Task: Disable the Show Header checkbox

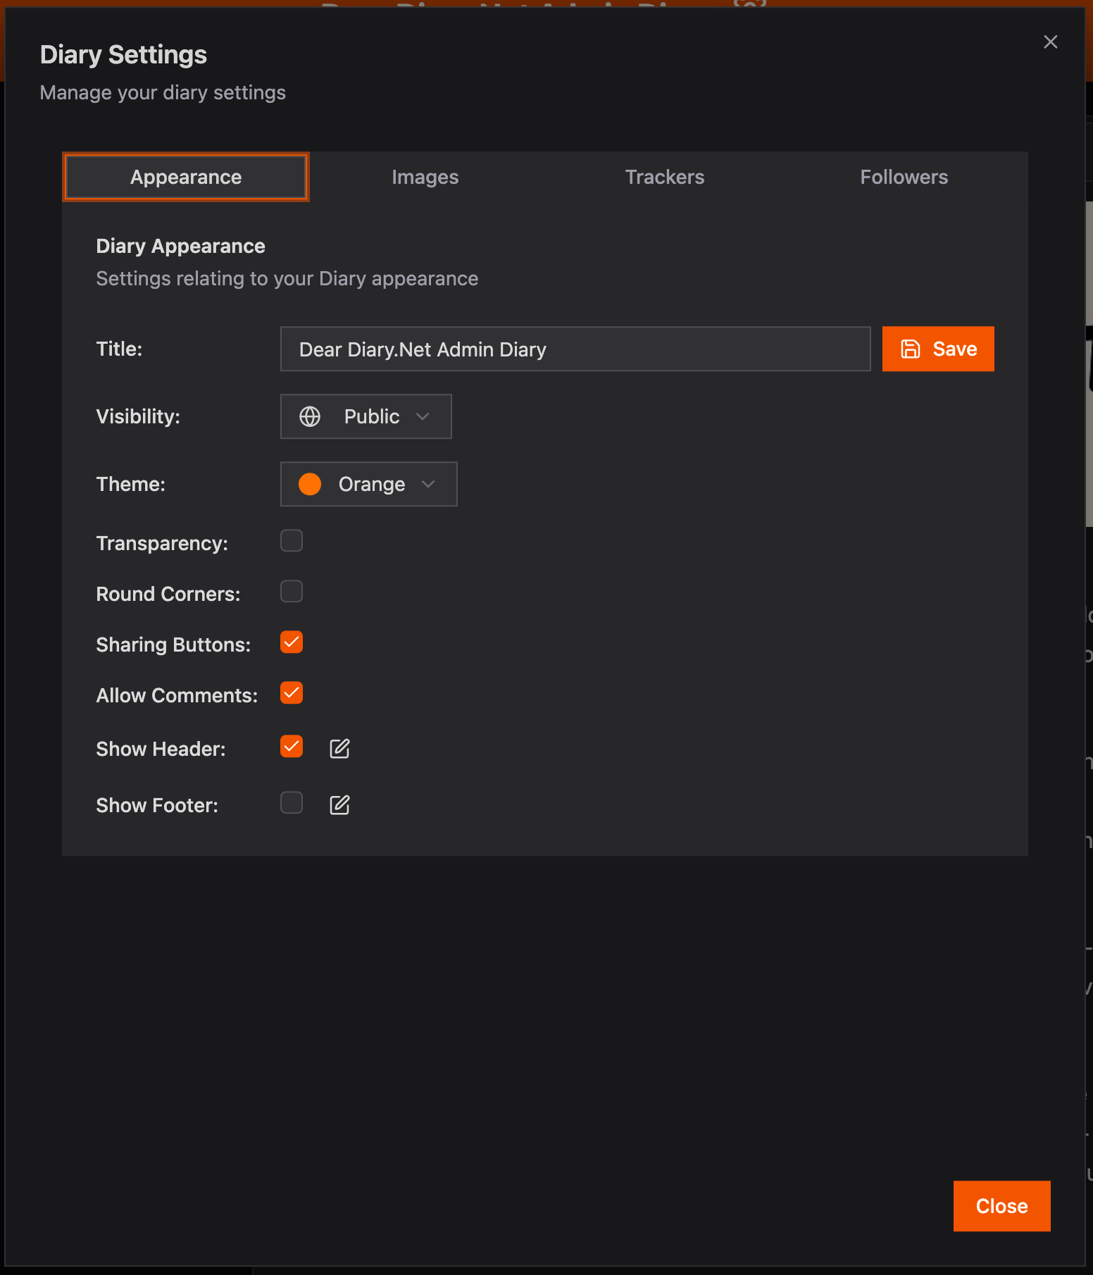Action: tap(292, 747)
